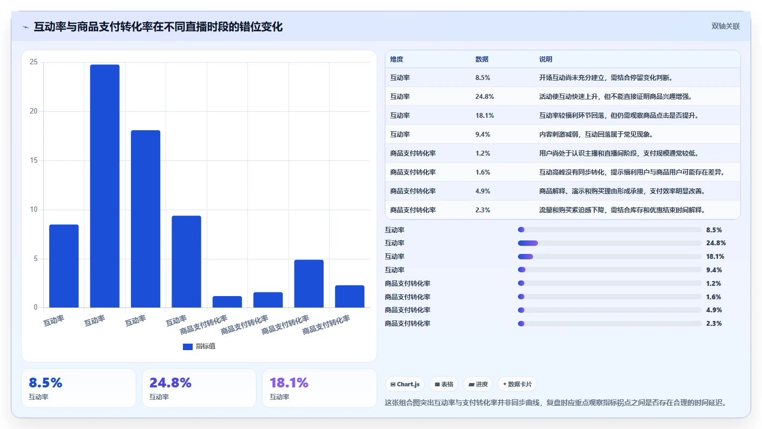Click 18.1% cell in the data table
762x429 pixels.
pos(485,116)
